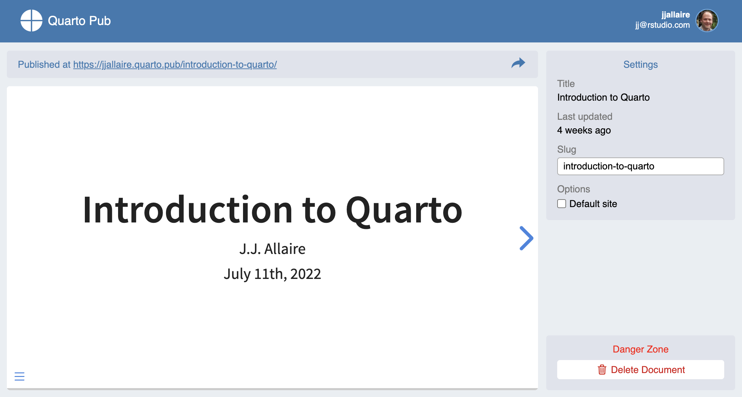
Task: Click the Introduction to Quarto settings title value
Action: pos(603,98)
